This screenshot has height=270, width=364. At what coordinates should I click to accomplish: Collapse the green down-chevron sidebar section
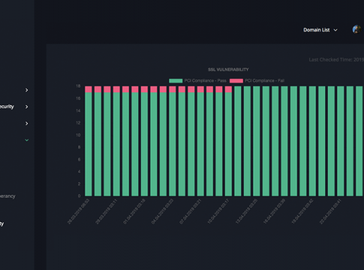coord(27,140)
